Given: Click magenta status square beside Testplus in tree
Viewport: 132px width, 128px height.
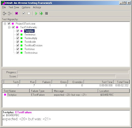Looking at the screenshot, I should pos(21,31).
